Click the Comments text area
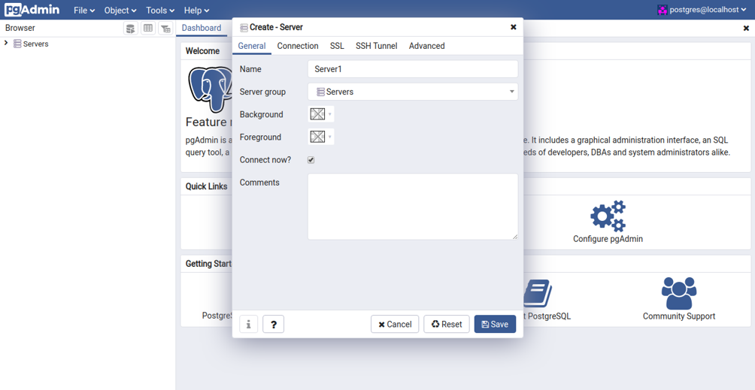Viewport: 755px width, 390px height. [413, 207]
